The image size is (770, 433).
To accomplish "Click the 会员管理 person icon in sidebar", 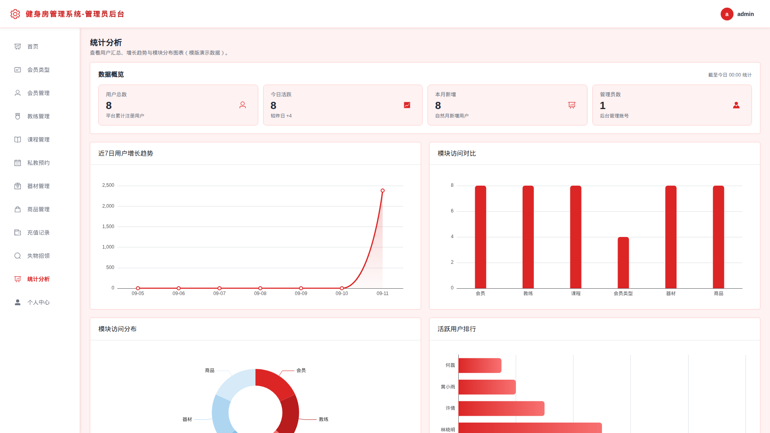I will coord(18,93).
